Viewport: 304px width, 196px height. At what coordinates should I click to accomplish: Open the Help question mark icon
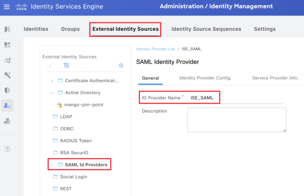[7, 149]
